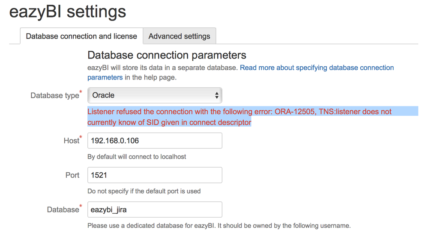Select the Database connection and license tab

[81, 36]
